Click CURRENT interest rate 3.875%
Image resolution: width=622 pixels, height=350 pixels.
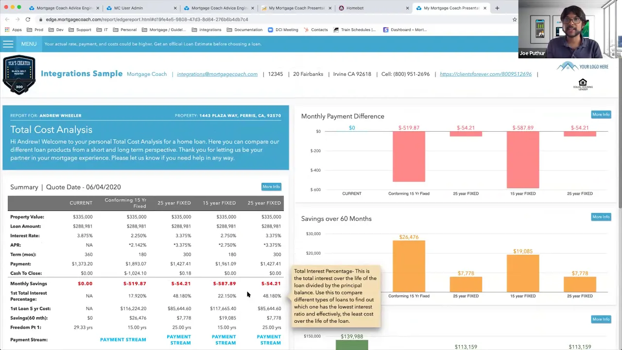[85, 236]
